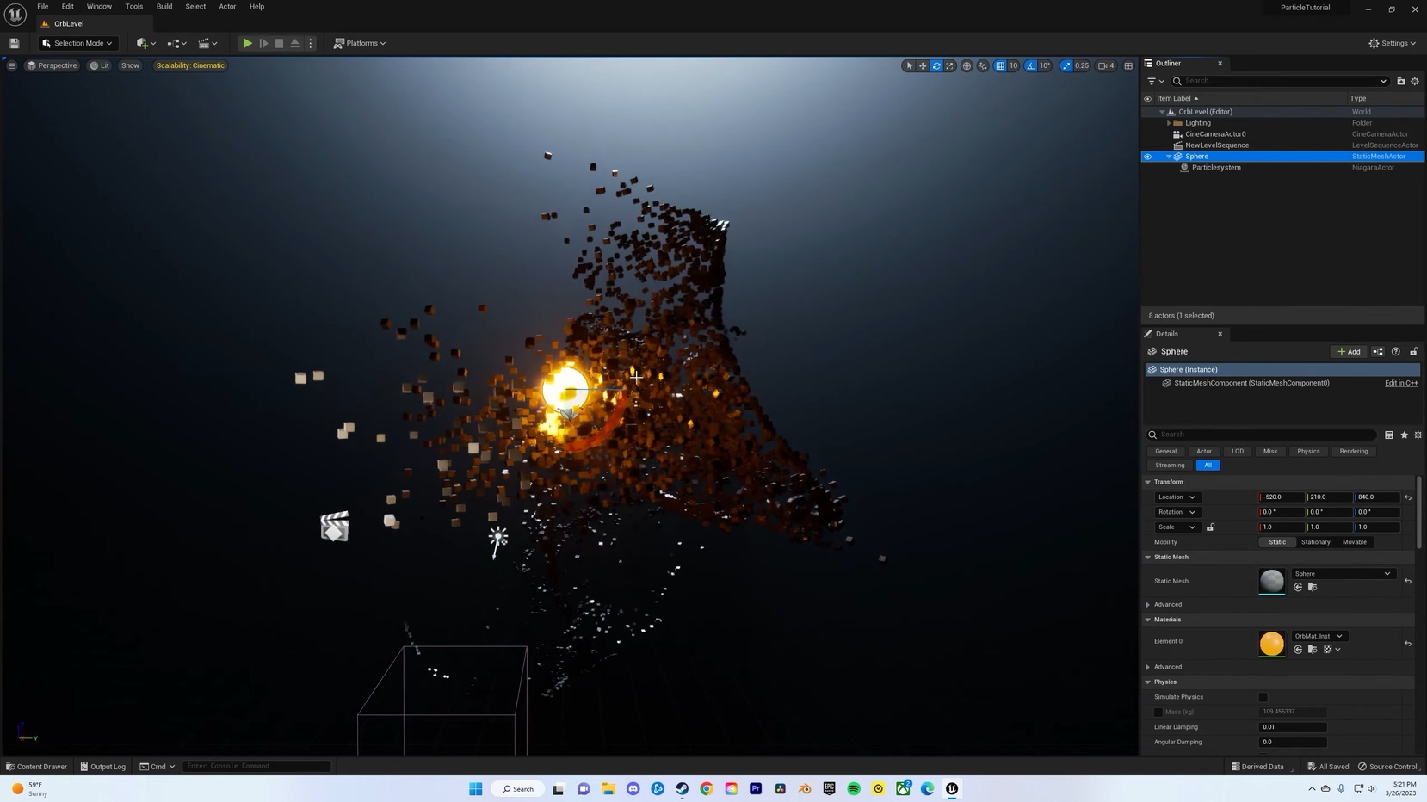Image resolution: width=1427 pixels, height=802 pixels.
Task: Click the add content cube-plus icon
Action: point(145,43)
